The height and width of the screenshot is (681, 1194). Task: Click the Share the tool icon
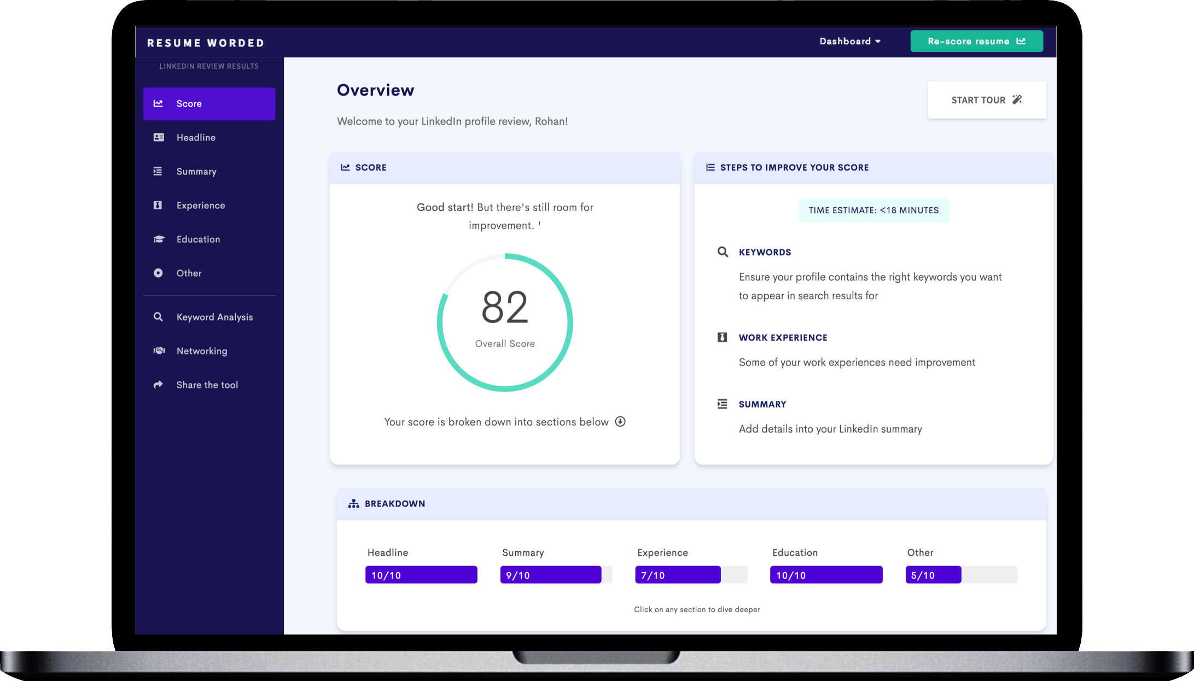click(158, 384)
